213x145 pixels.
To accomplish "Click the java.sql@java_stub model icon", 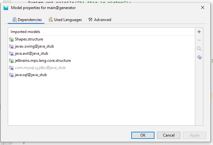I will [12, 75].
